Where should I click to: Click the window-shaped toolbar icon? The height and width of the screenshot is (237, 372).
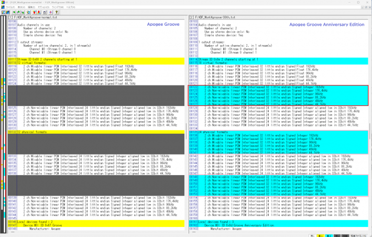click(x=45, y=12)
